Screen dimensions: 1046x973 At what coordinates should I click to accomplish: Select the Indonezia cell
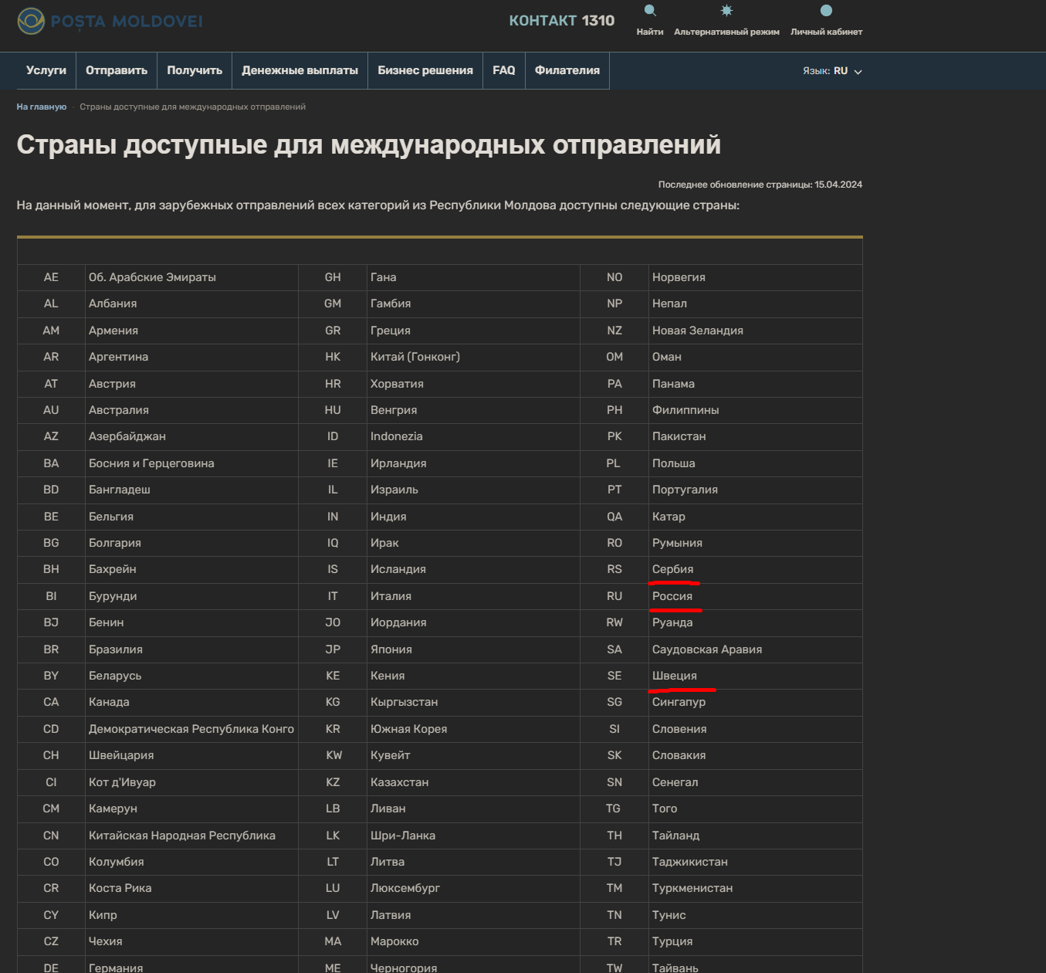tap(473, 436)
